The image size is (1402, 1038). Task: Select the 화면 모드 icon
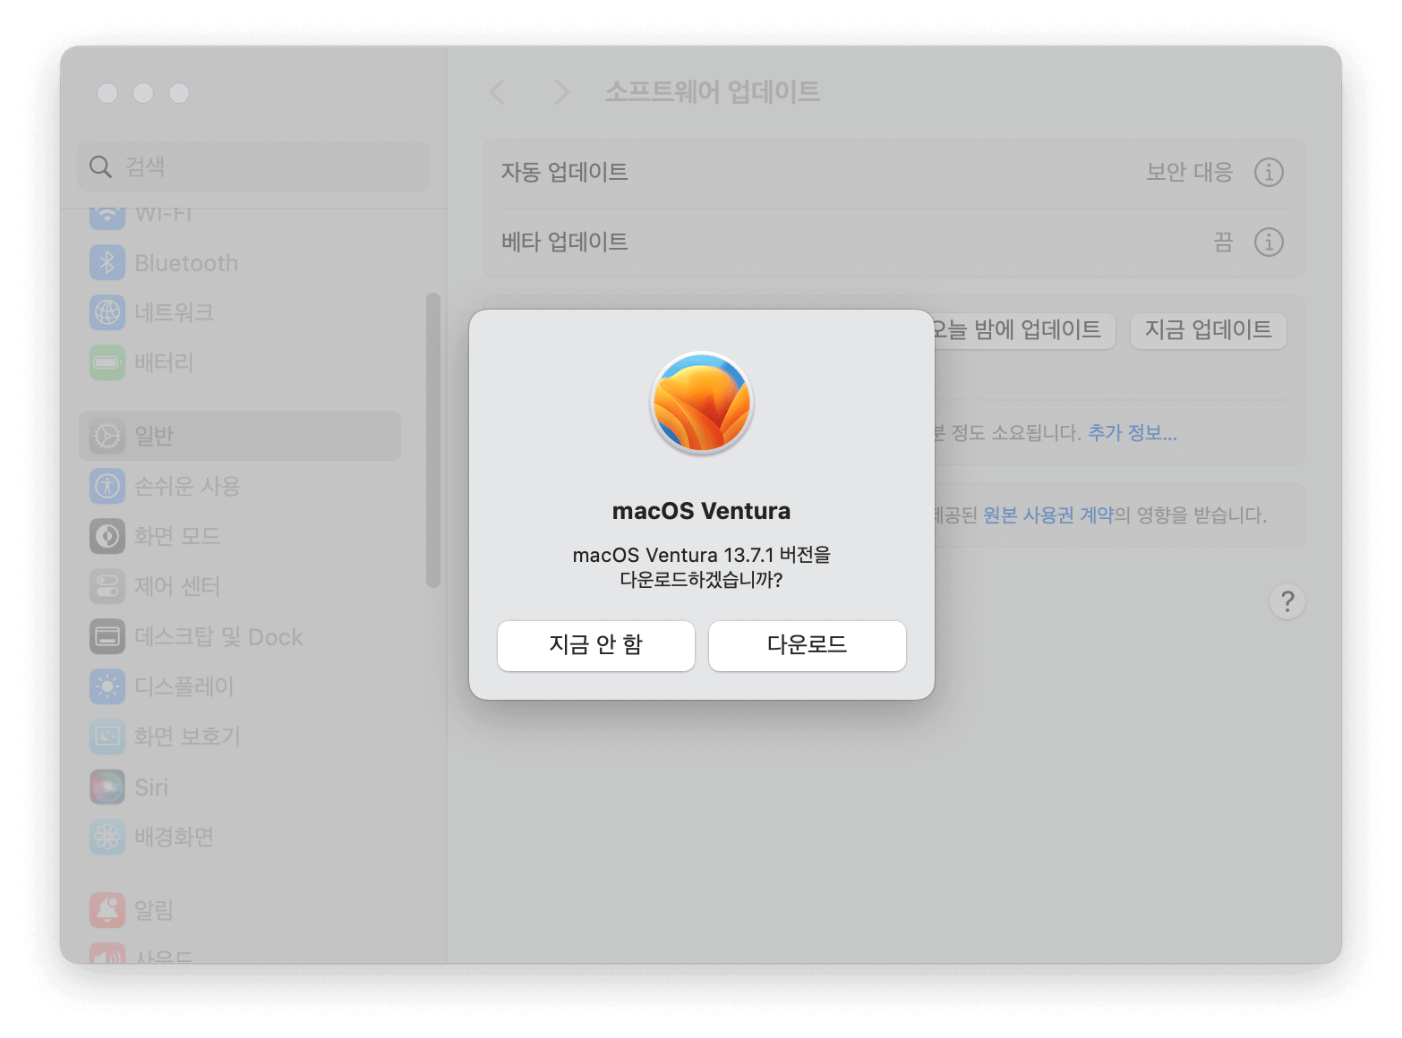[x=107, y=536]
